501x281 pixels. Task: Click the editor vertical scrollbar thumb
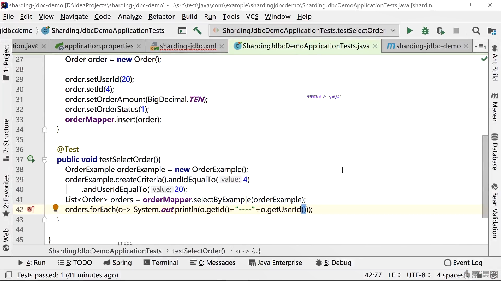click(485, 176)
